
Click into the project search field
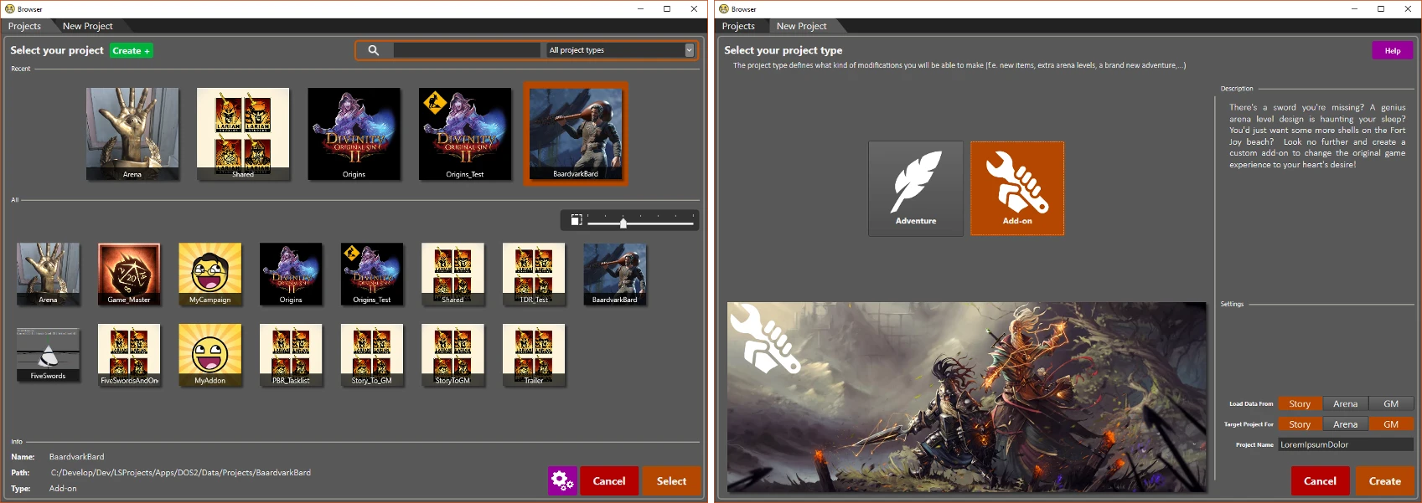[x=467, y=50]
